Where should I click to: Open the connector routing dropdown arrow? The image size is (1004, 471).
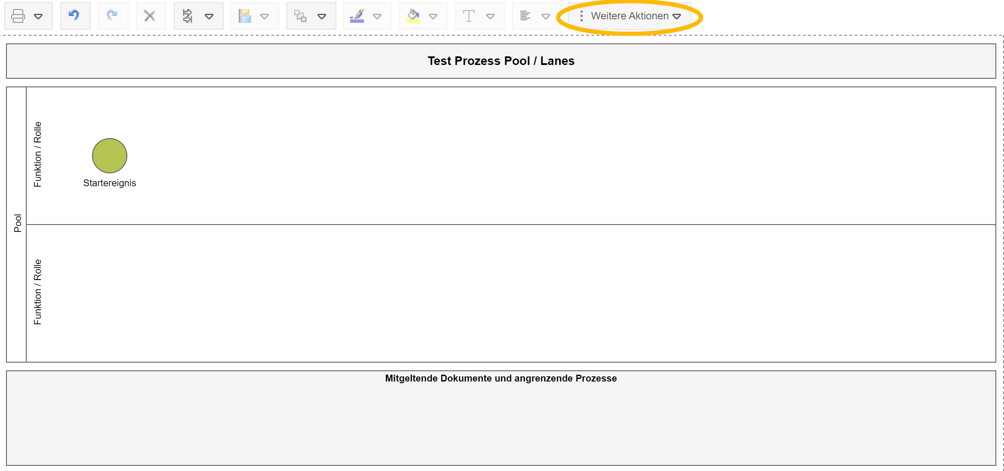point(209,17)
